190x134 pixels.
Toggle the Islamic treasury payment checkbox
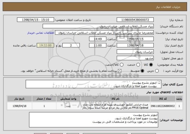[120, 71]
